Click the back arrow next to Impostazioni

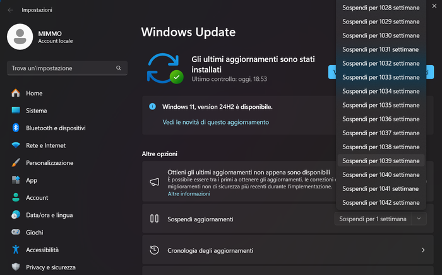point(11,10)
